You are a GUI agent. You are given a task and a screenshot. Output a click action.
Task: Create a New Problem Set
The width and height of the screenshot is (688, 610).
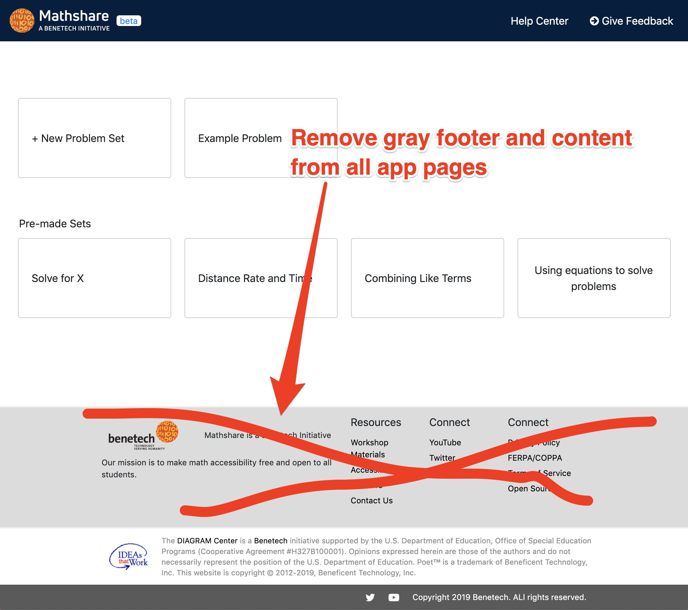(95, 138)
